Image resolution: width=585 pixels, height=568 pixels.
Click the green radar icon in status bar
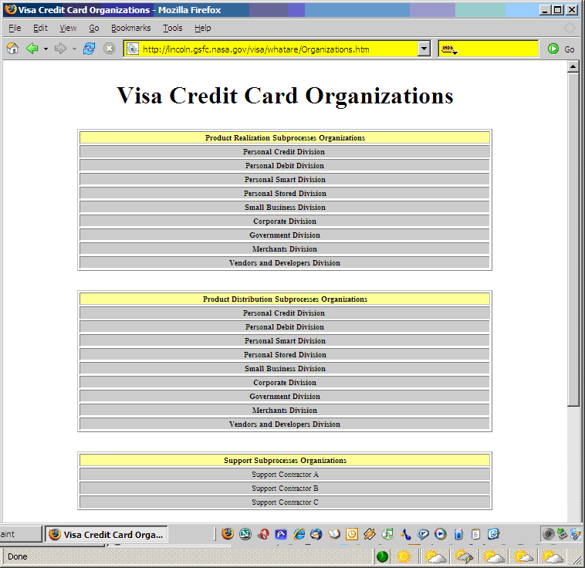pos(383,556)
